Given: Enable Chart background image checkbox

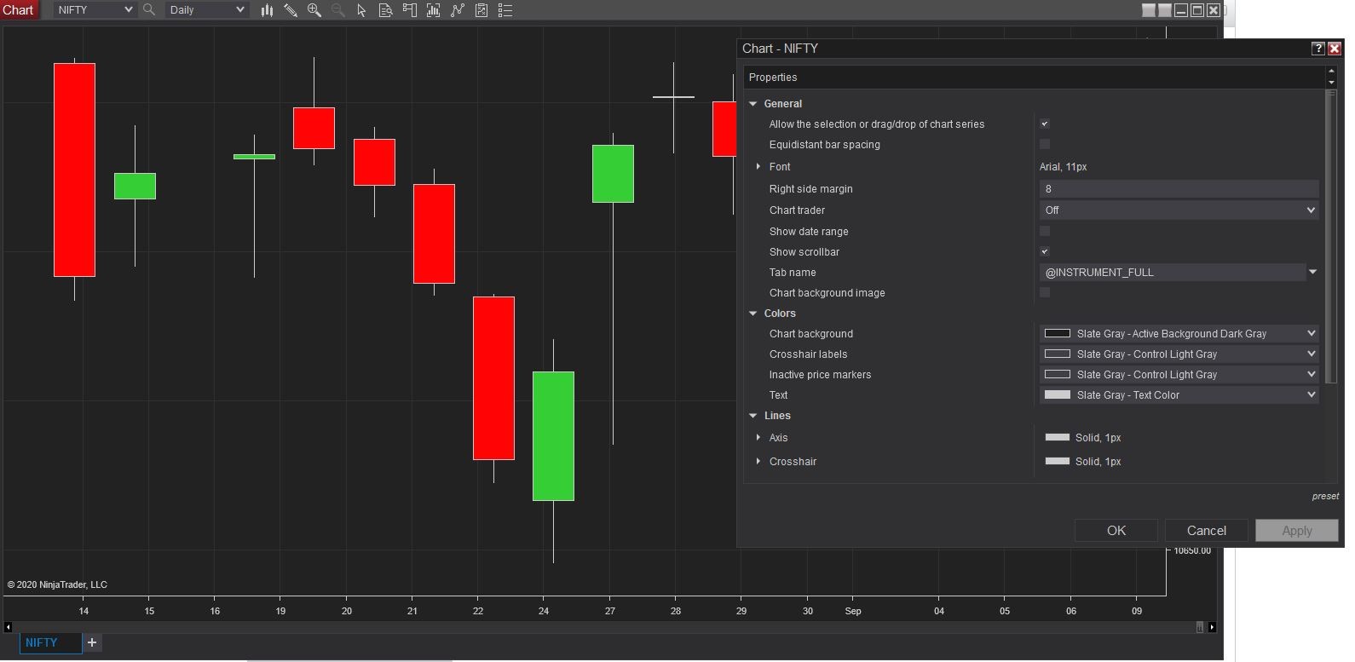Looking at the screenshot, I should (1045, 293).
